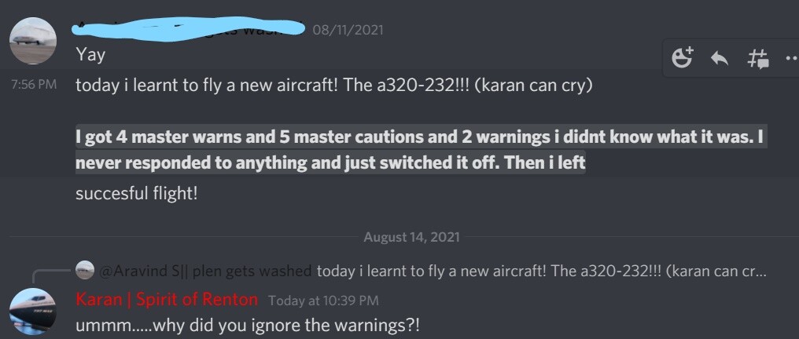Click the 'why did you ignore the warnings' message

(x=249, y=325)
